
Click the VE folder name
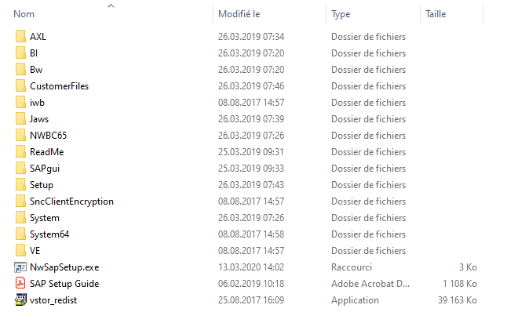35,251
